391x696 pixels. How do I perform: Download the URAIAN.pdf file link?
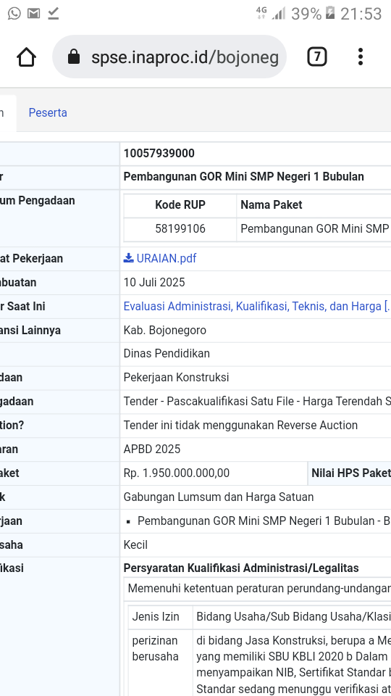pos(167,258)
